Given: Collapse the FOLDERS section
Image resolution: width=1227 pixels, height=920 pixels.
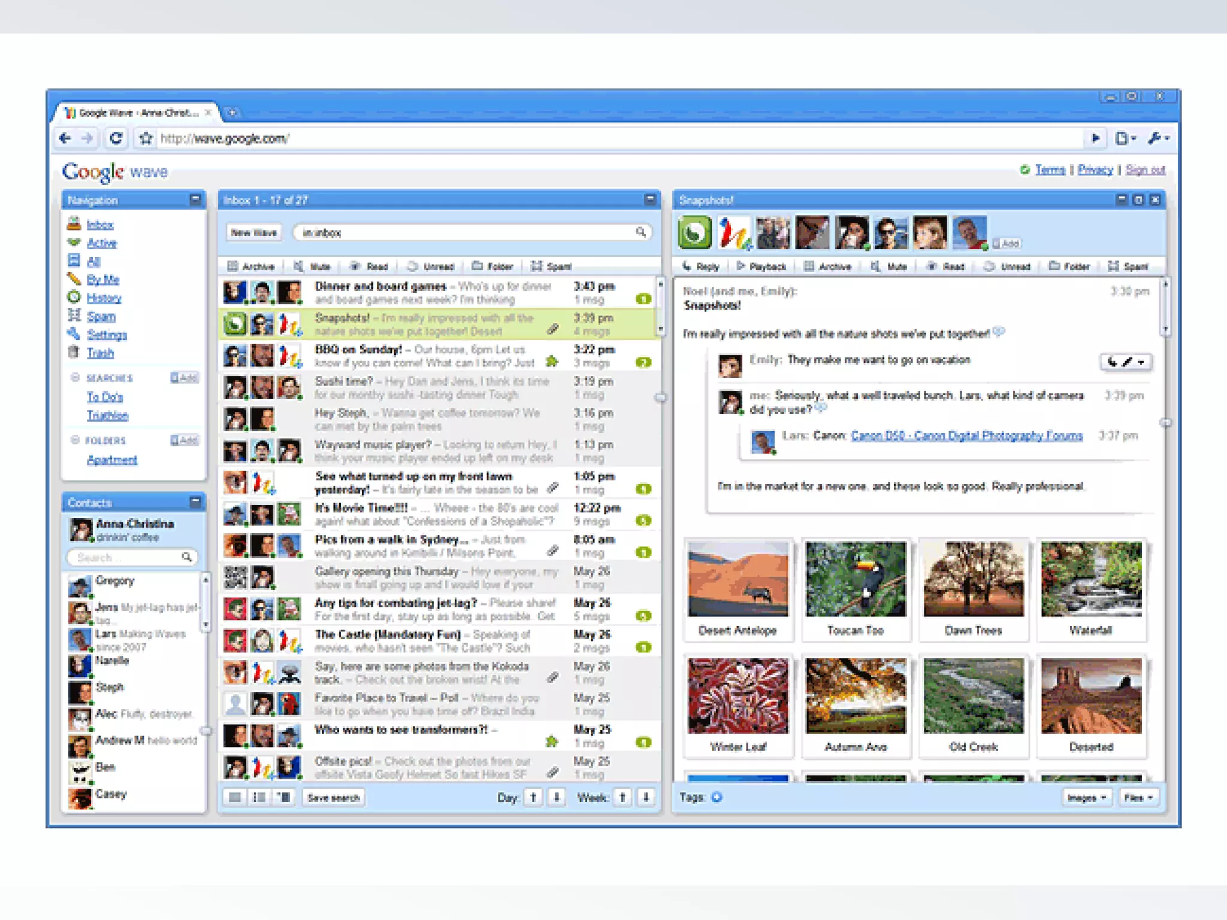Looking at the screenshot, I should (75, 440).
